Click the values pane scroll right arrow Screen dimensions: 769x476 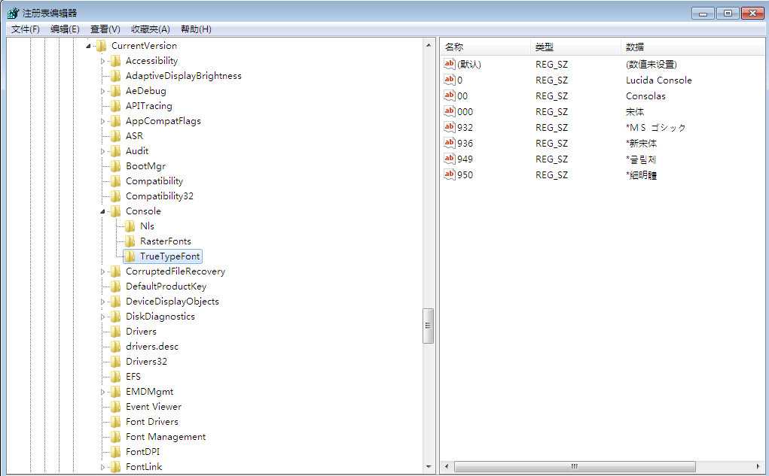[758, 466]
